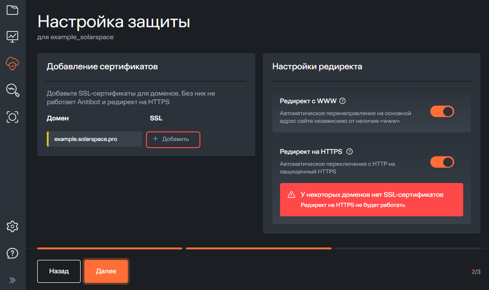
Task: Click the first step progress bar segment
Action: (109, 248)
